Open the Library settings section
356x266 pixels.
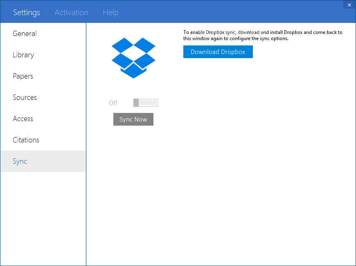(43, 55)
